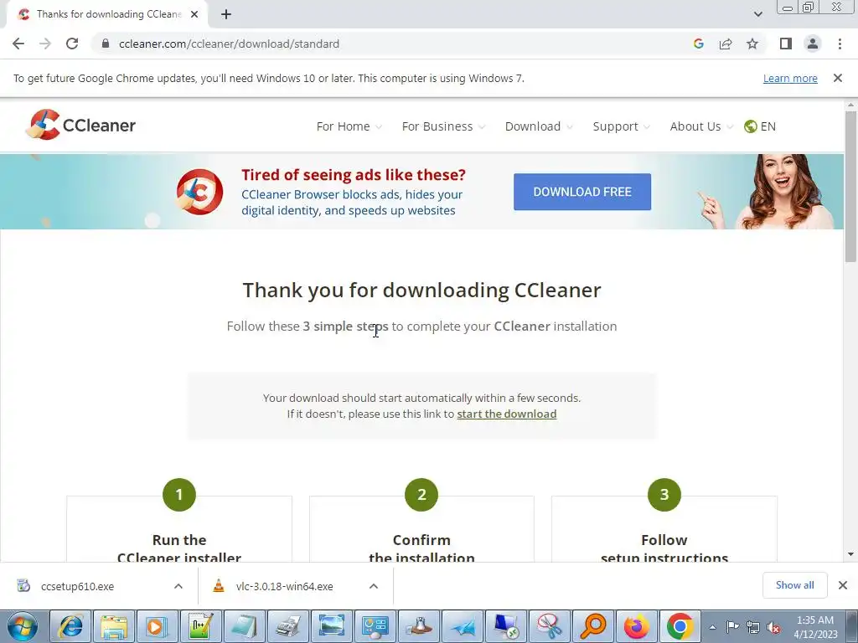Open the magnifier search taskbar icon
Screen dimensions: 858x643
(593, 626)
